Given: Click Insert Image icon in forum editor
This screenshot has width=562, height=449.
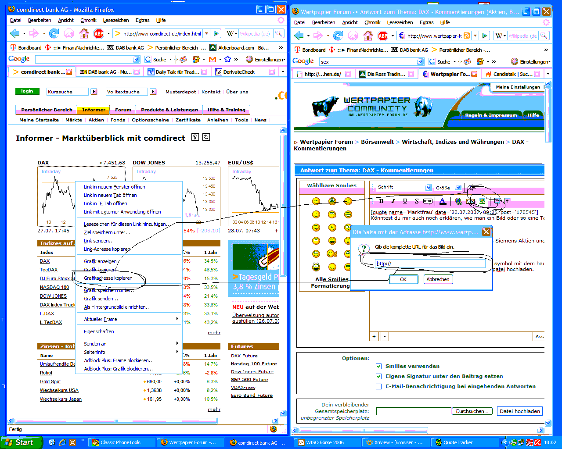Looking at the screenshot, I should [482, 201].
